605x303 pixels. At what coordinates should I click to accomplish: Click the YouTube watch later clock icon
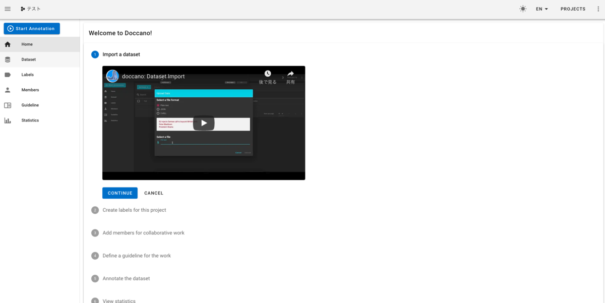click(268, 74)
